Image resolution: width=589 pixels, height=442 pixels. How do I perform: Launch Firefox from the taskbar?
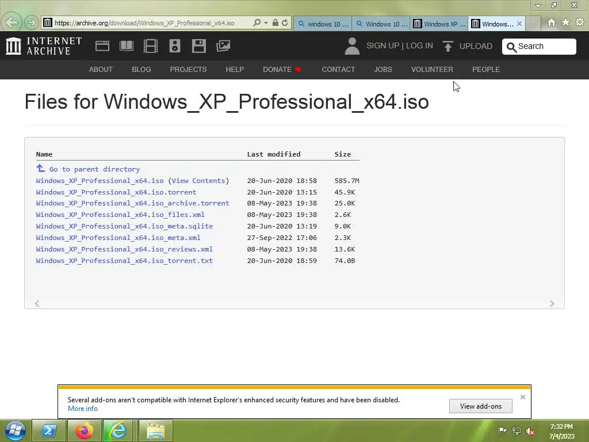84,430
